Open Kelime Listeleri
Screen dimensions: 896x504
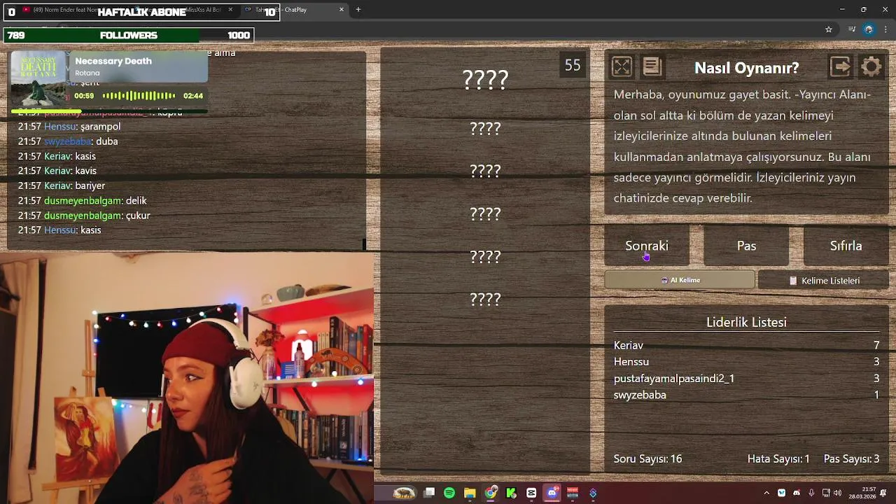824,280
